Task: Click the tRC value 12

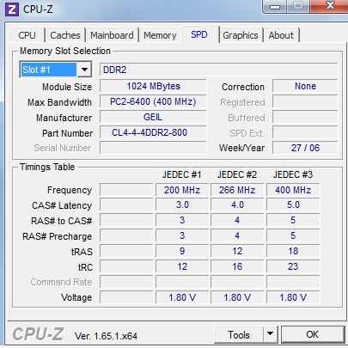Action: [182, 266]
